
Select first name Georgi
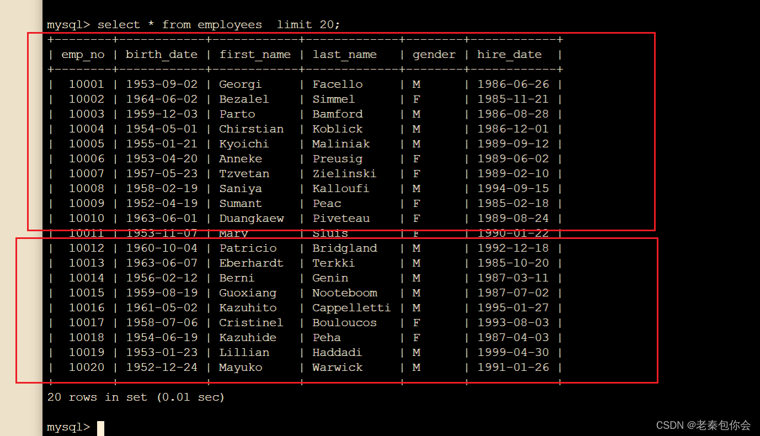pyautogui.click(x=241, y=84)
